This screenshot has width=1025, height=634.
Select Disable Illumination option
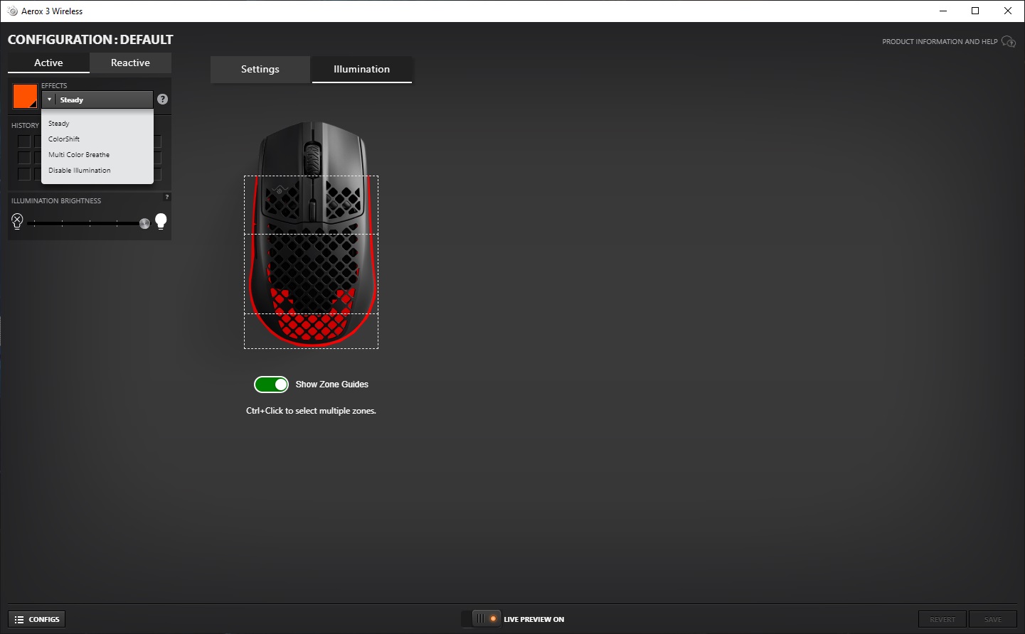click(x=97, y=171)
